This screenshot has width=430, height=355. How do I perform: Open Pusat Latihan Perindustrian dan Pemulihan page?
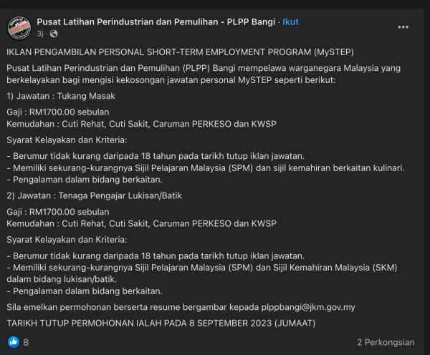156,21
